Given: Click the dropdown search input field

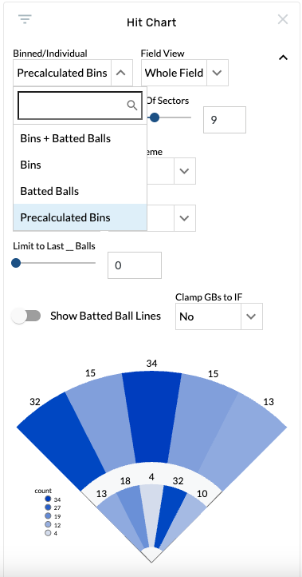Looking at the screenshot, I should [80, 105].
